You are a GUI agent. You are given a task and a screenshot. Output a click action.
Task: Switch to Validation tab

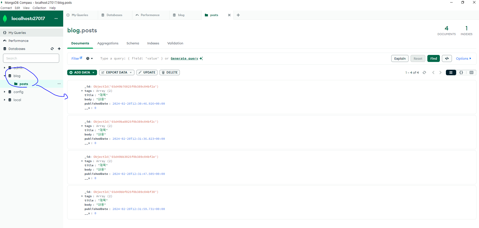tap(175, 43)
